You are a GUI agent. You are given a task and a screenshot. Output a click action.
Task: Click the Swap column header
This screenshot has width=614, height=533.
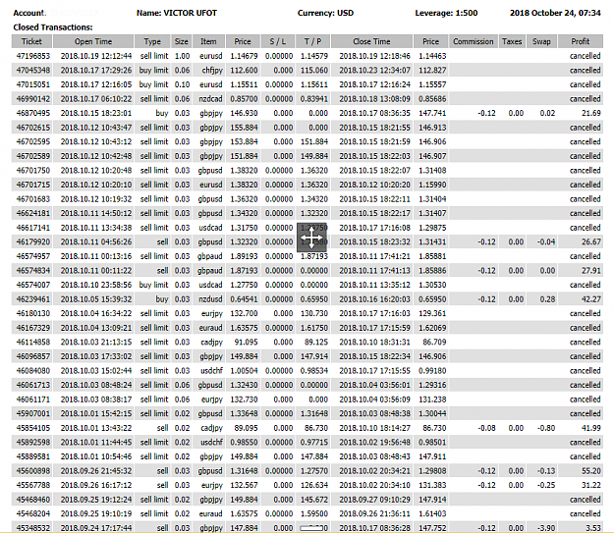541,41
